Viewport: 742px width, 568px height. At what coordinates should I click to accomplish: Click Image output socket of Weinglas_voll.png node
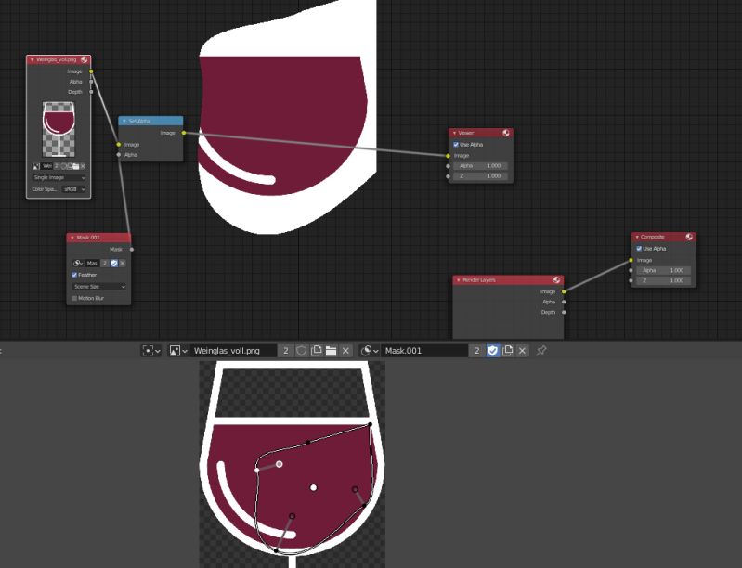(x=91, y=71)
